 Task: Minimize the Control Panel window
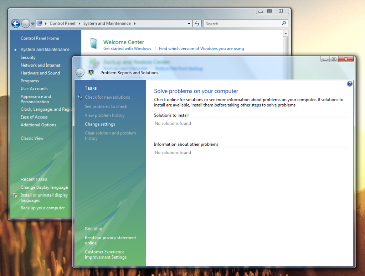coord(261,11)
